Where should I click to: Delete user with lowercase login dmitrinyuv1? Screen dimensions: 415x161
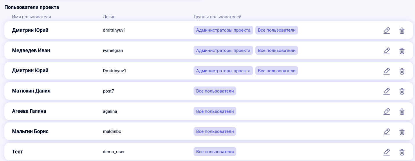click(x=402, y=30)
